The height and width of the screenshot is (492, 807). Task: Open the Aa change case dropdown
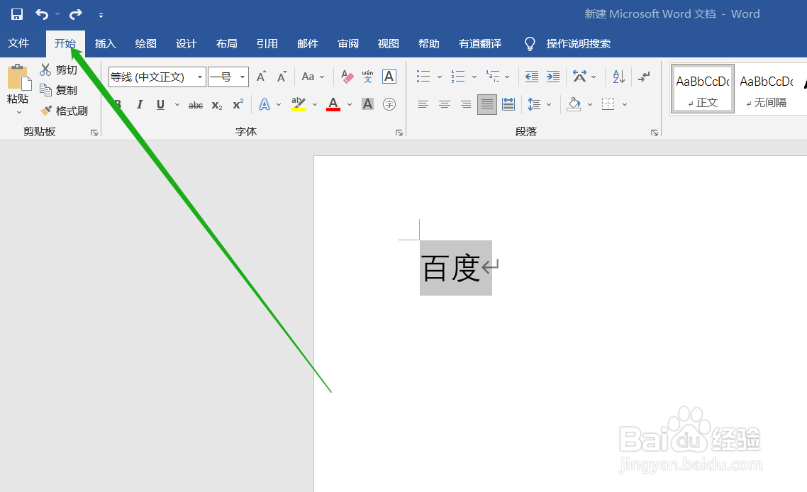[313, 77]
